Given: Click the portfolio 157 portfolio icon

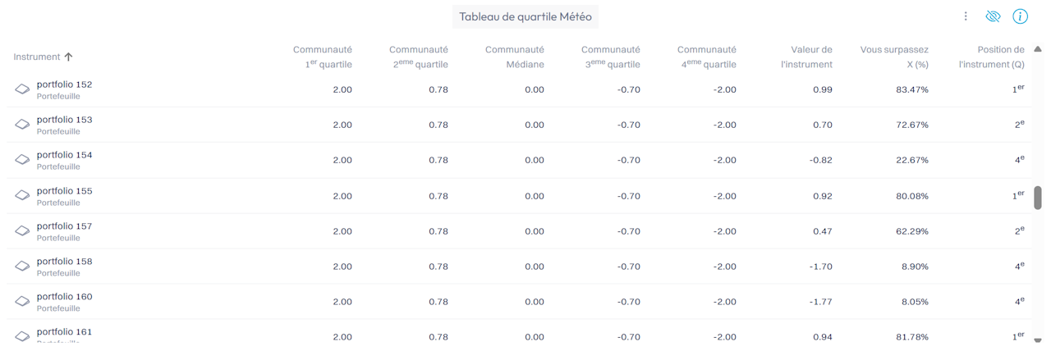Looking at the screenshot, I should tap(22, 231).
